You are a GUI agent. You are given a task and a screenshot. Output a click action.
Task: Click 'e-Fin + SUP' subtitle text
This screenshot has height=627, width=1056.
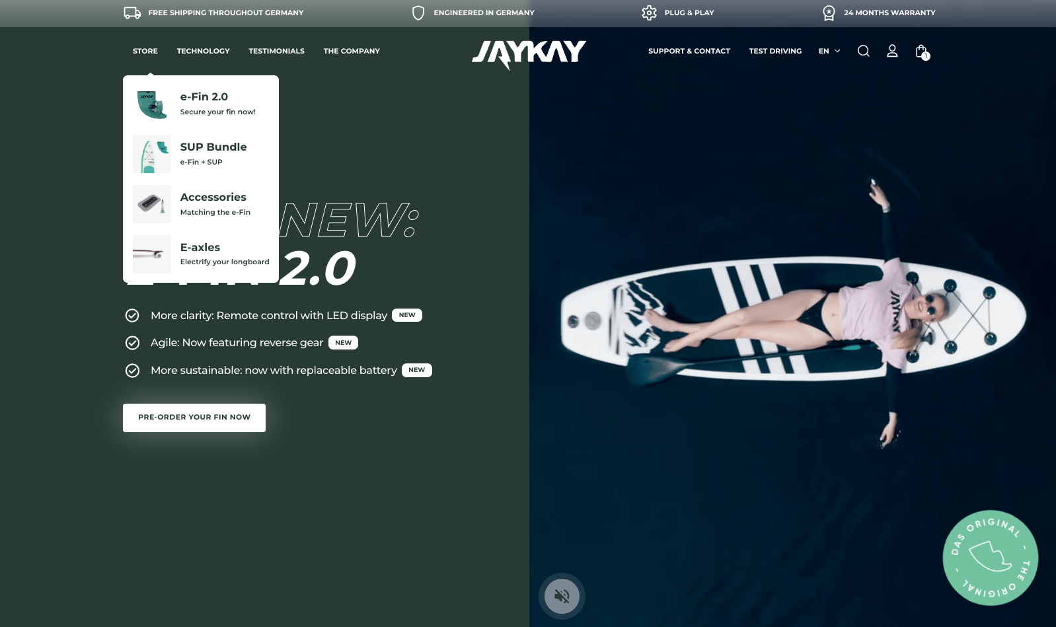[202, 162]
